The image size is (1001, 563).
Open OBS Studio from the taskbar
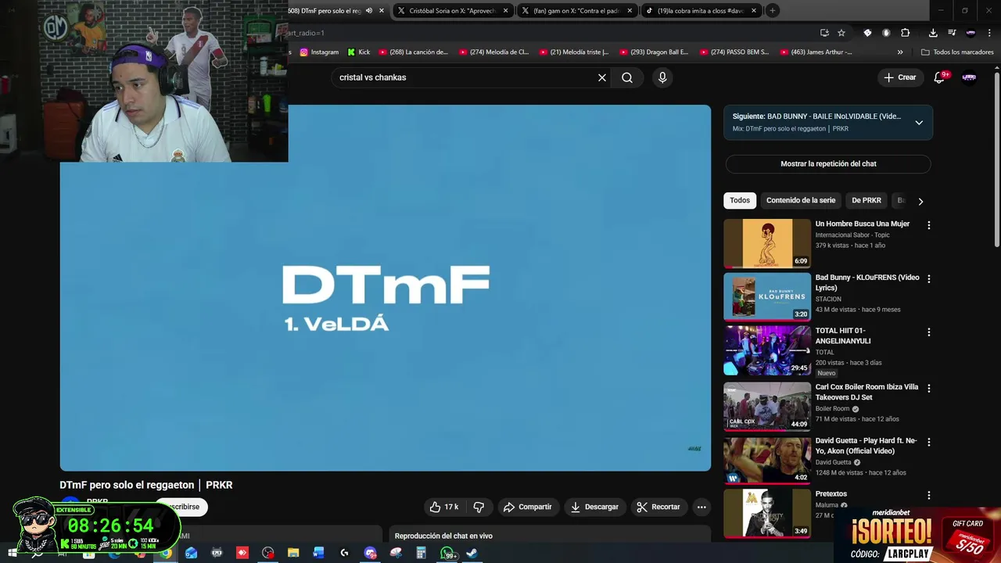click(268, 553)
